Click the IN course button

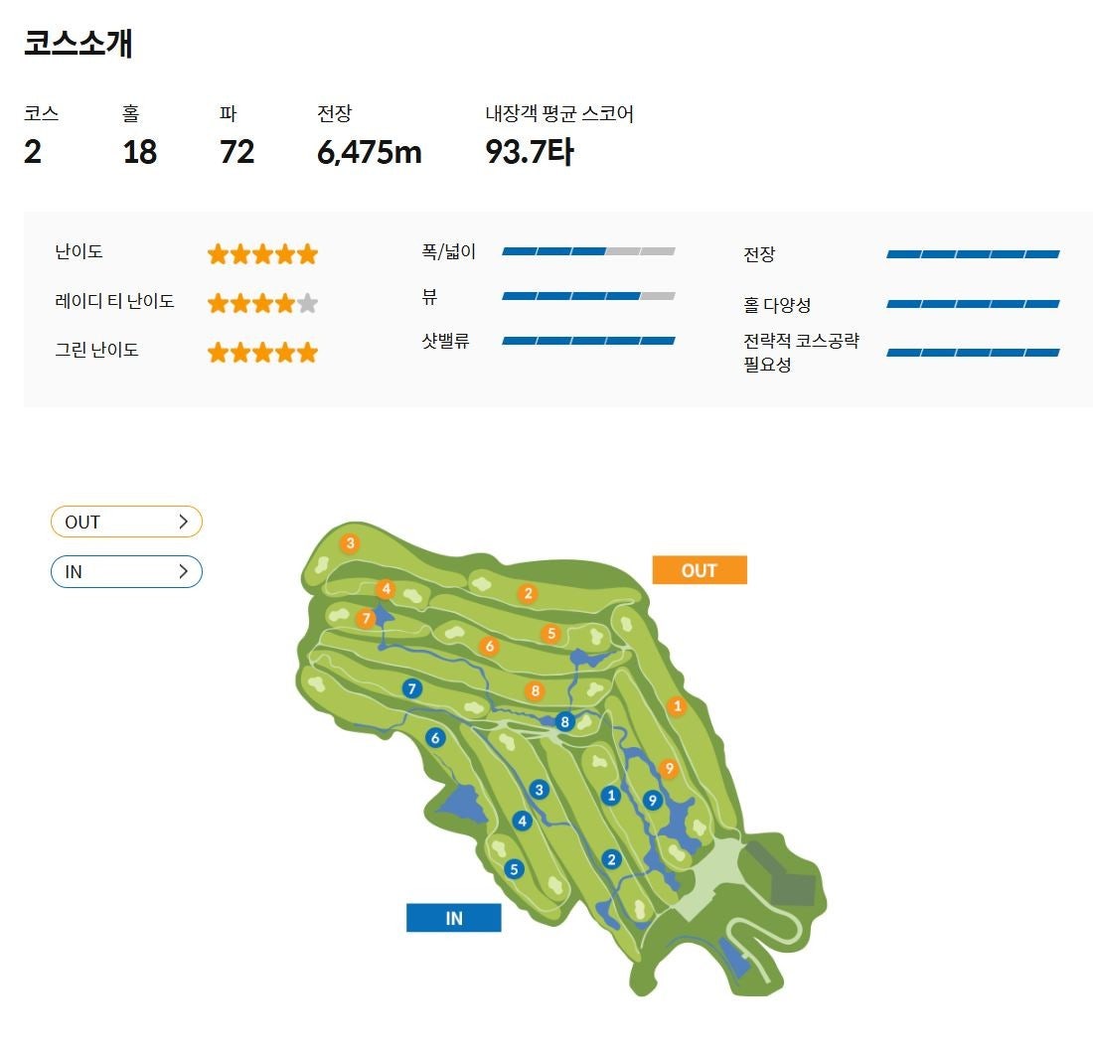pos(125,571)
